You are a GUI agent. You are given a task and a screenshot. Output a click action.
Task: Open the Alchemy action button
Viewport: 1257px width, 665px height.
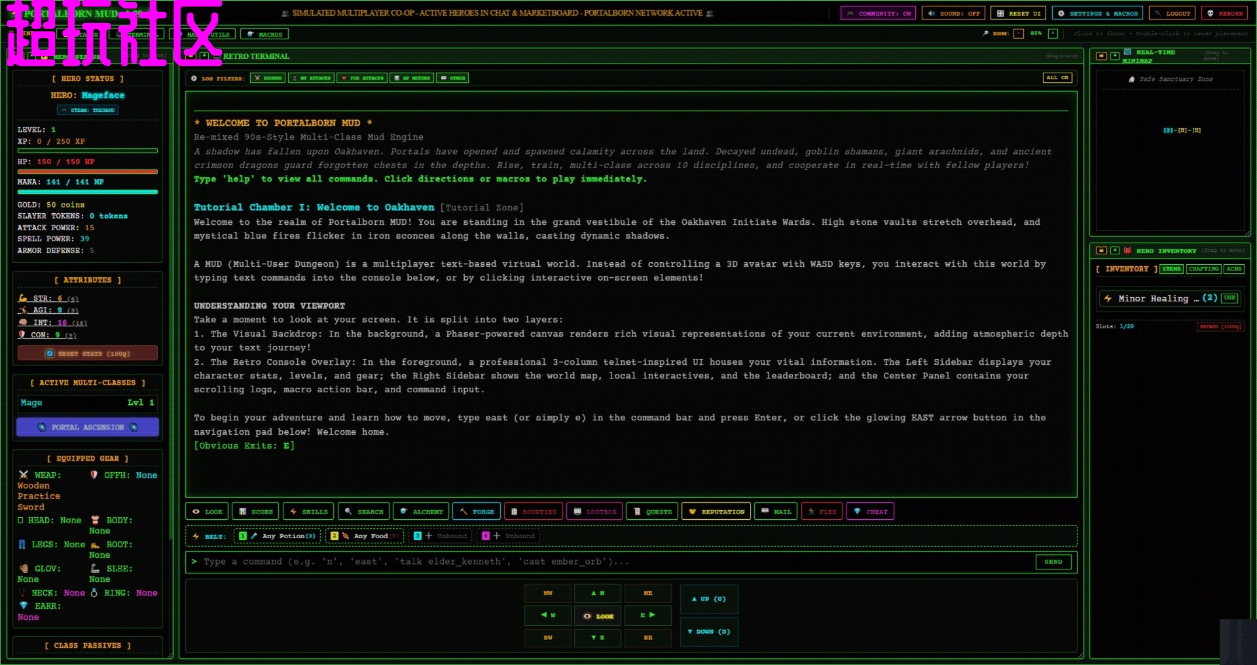[x=421, y=511]
